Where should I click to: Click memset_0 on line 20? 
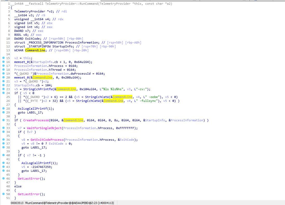pyautogui.click(x=22, y=78)
